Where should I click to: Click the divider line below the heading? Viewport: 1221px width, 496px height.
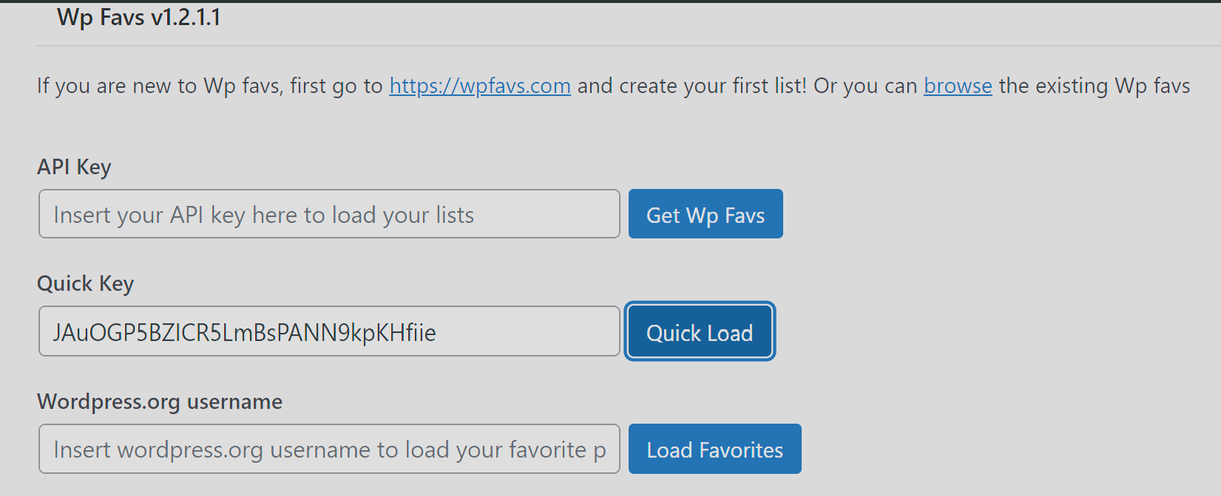tap(629, 46)
